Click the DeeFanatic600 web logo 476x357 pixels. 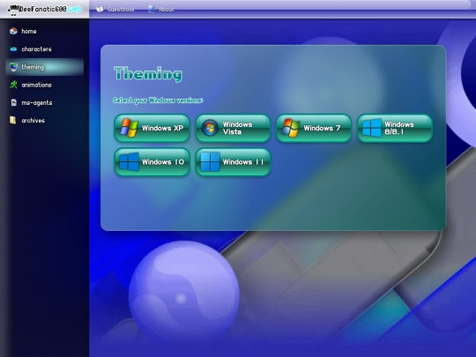(45, 9)
